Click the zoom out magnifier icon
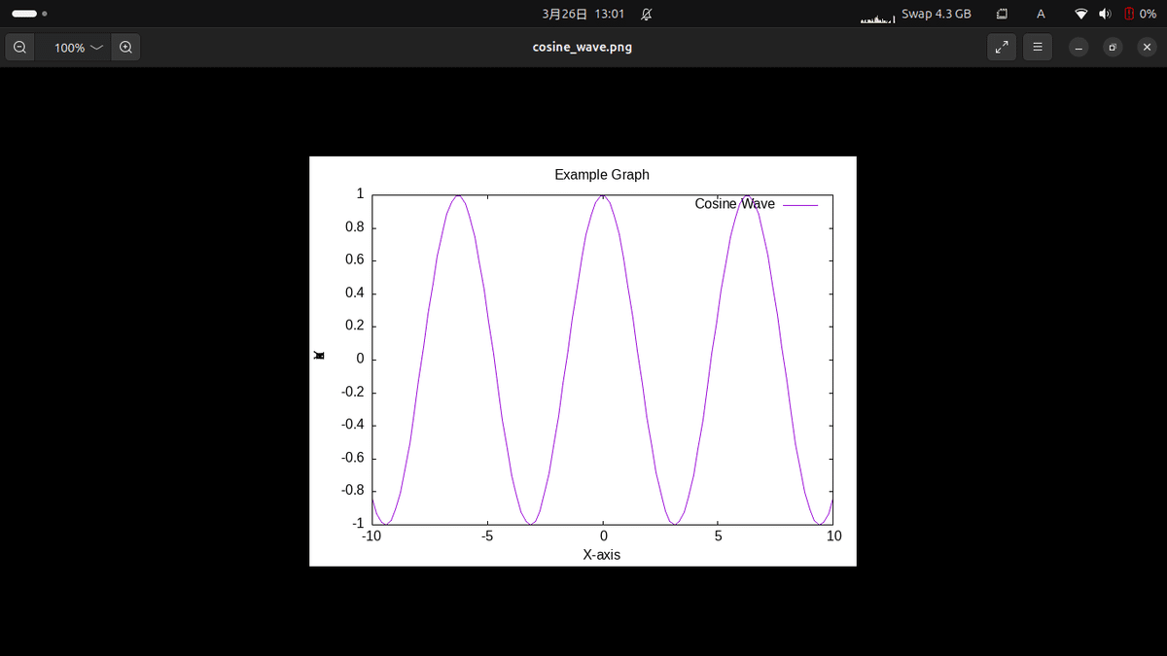 [20, 47]
